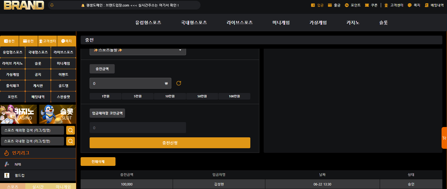
Task: Choose the 10만원 quick amount
Action: pos(170,96)
